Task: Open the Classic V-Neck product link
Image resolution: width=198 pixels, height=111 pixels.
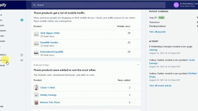Action: coord(48,88)
